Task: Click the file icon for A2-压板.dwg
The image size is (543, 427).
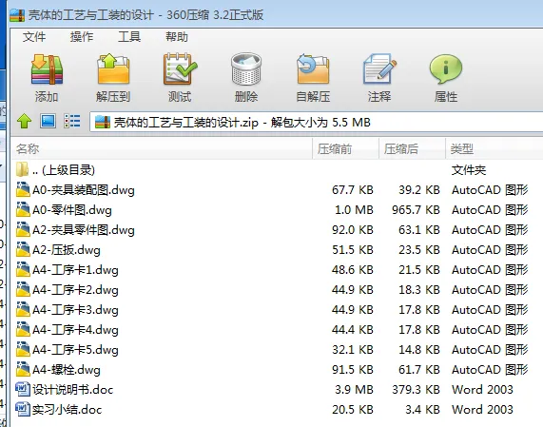Action: click(x=23, y=249)
